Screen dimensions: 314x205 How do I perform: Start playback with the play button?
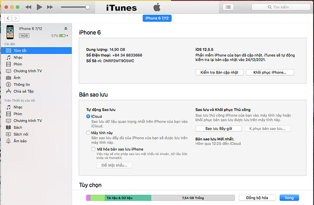coord(39,7)
